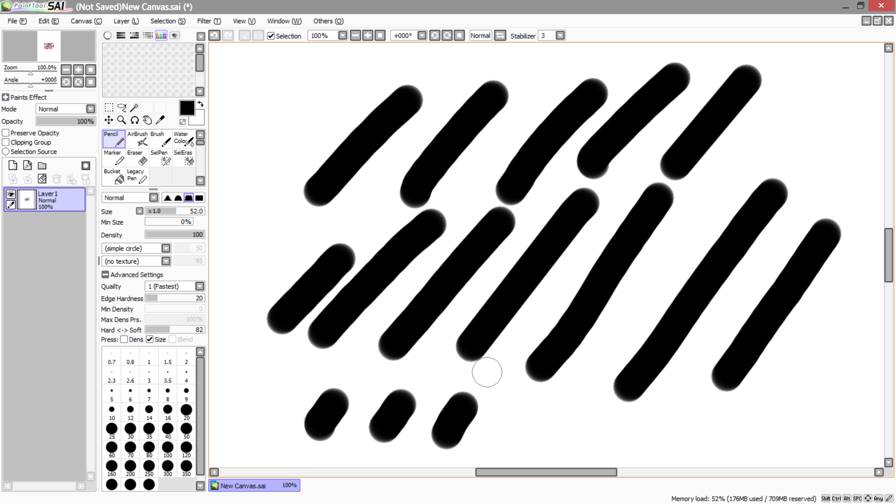Click the black foreground color swatch
Image resolution: width=896 pixels, height=504 pixels.
tap(187, 108)
